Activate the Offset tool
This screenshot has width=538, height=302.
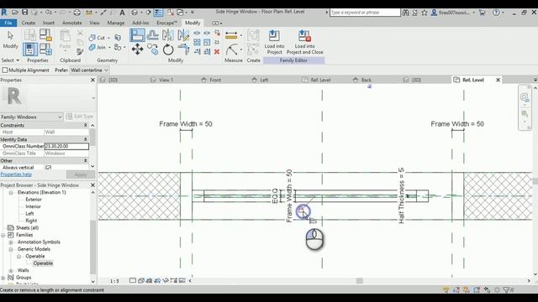click(152, 35)
